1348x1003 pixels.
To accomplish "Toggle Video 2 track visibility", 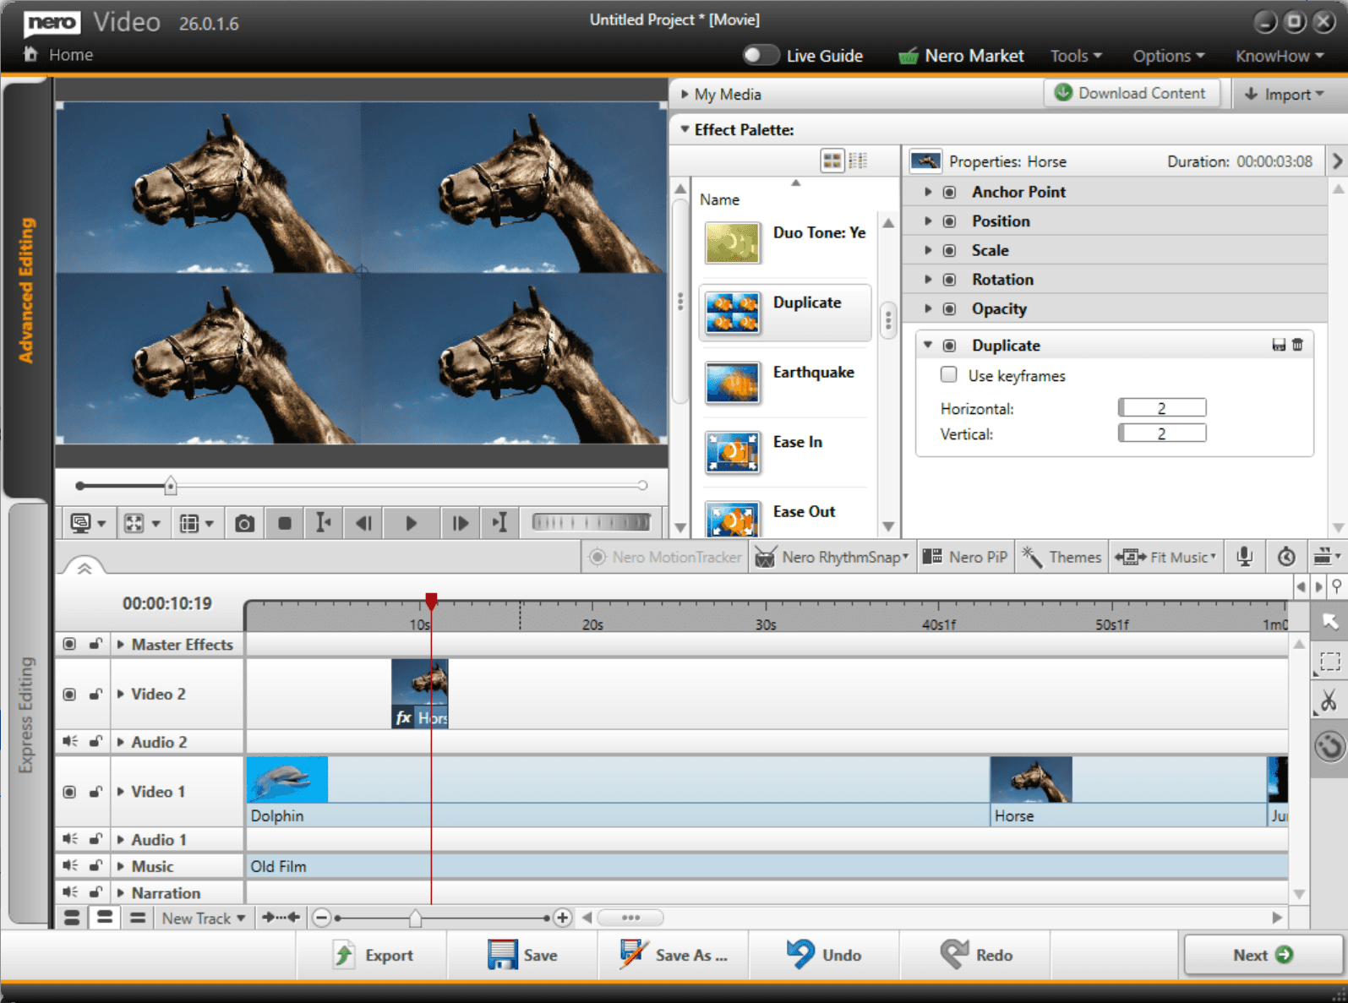I will [x=69, y=694].
